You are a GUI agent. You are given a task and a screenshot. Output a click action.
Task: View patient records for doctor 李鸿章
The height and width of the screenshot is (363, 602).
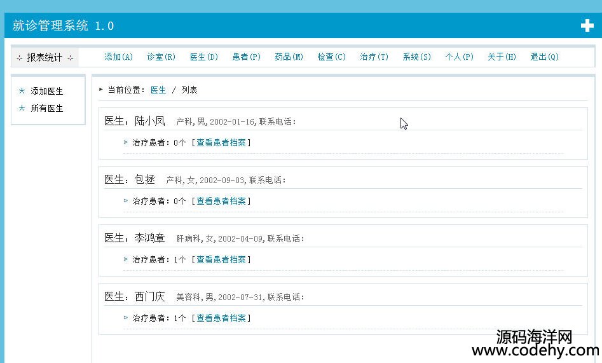(221, 259)
